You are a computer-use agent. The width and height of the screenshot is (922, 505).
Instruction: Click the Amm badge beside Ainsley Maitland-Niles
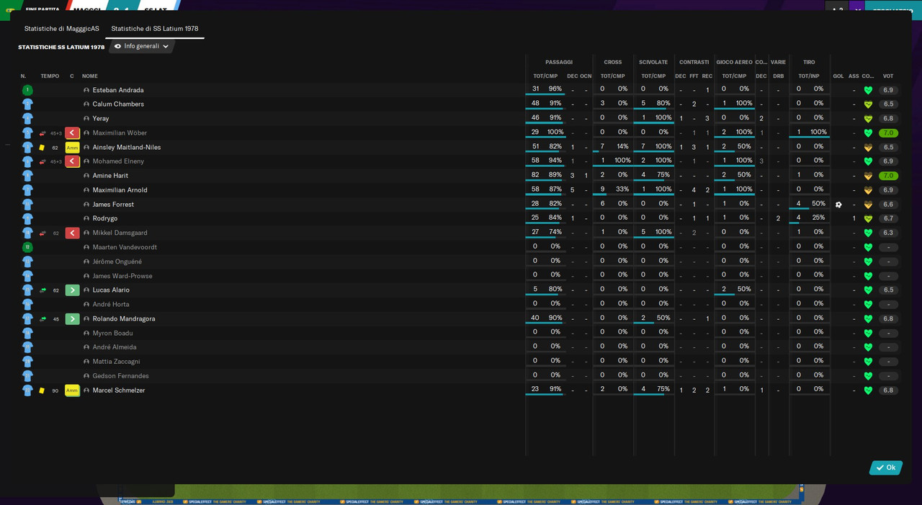pos(72,148)
